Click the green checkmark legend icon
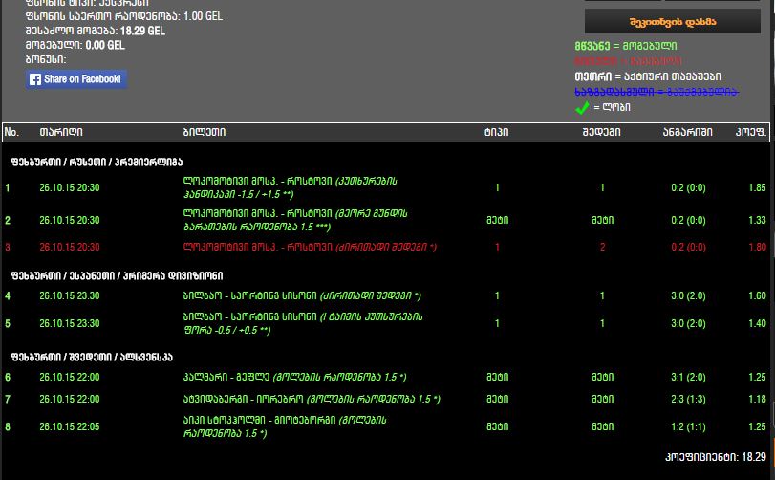This screenshot has width=775, height=480. pos(582,108)
